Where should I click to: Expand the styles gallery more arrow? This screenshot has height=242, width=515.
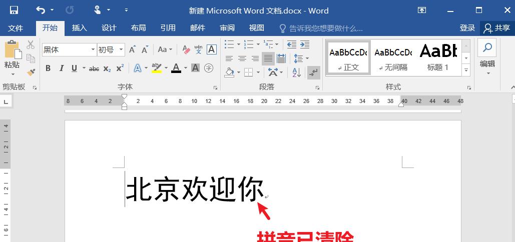[466, 70]
